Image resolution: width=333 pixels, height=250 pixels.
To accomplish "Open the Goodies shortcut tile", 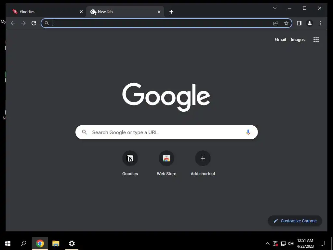I will [130, 163].
